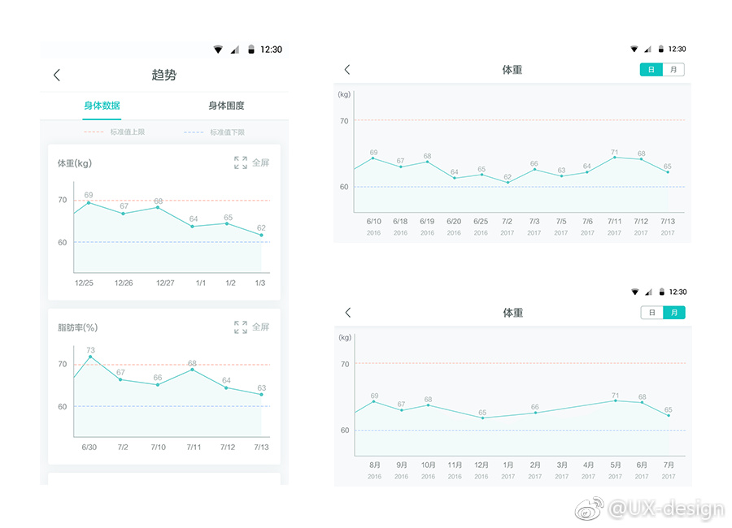
Task: Select the 66 fat-rate point at 7/10
Action: point(158,385)
